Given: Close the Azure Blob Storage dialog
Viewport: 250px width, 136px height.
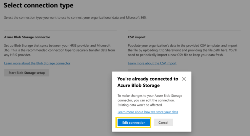Looking at the screenshot, I should 184,79.
